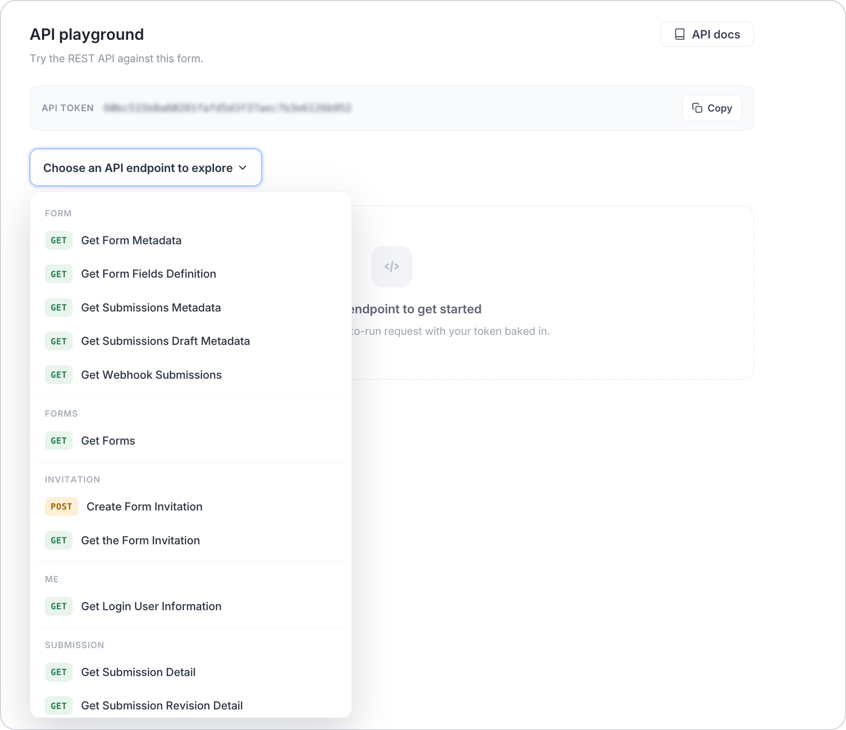Click the copy icon beside Copy
Viewport: 846px width, 730px height.
(697, 108)
